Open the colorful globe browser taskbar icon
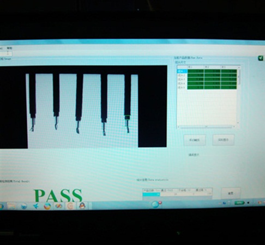 (47, 206)
